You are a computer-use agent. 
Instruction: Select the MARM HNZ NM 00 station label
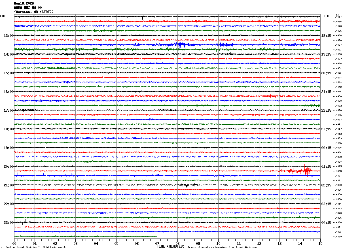(28, 8)
